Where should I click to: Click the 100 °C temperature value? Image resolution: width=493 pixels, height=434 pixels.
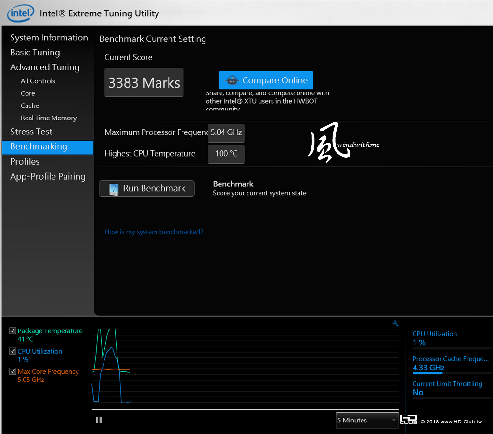pyautogui.click(x=226, y=154)
